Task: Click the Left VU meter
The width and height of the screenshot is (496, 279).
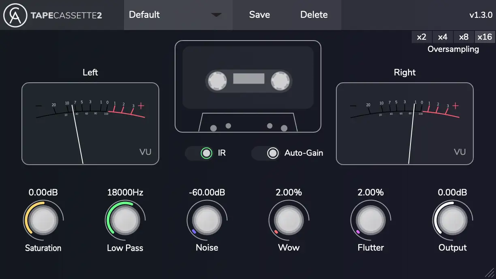Action: pos(90,124)
